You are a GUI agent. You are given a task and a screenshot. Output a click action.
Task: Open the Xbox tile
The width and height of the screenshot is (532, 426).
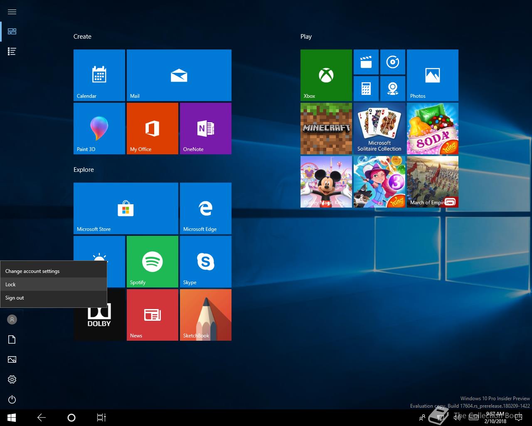(x=326, y=75)
